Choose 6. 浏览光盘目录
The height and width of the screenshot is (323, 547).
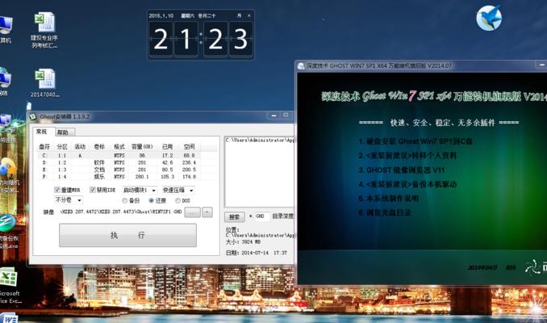385,212
